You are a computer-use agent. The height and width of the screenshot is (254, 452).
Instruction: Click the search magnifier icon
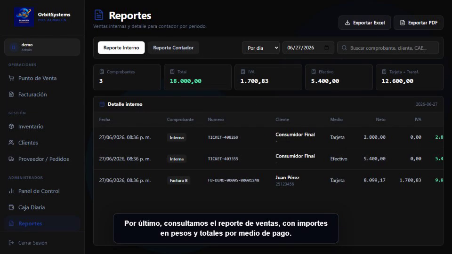tap(344, 48)
